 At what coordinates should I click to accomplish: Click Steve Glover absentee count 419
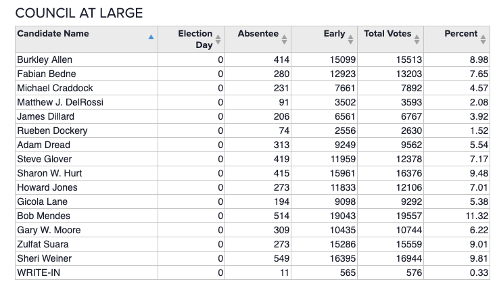click(x=279, y=159)
